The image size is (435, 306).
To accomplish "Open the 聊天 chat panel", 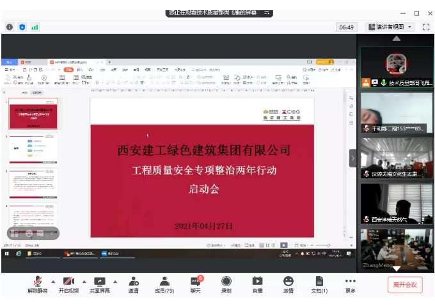I will click(x=196, y=285).
